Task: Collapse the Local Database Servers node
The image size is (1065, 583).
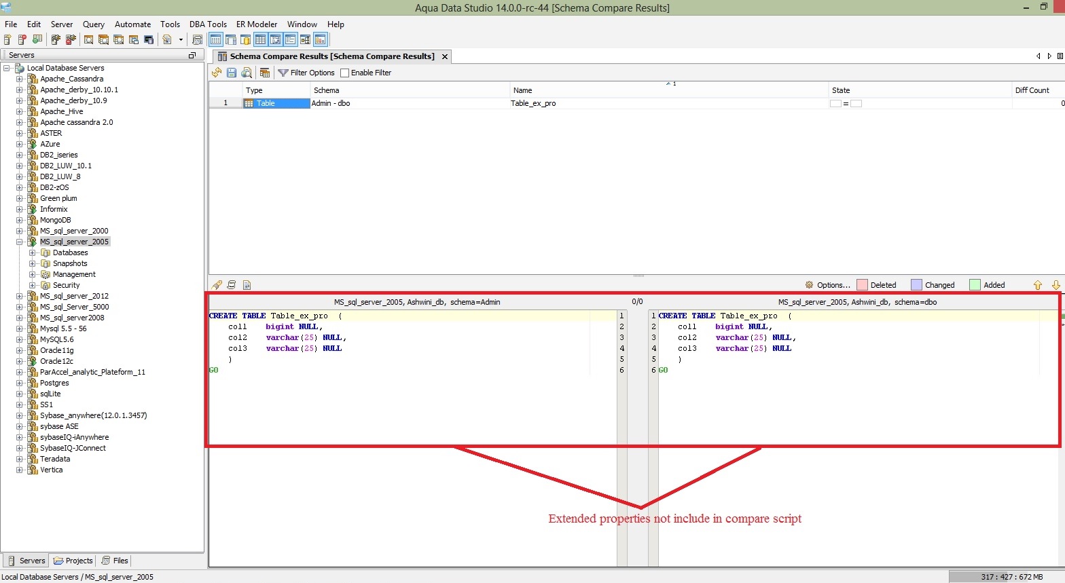Action: [6, 68]
